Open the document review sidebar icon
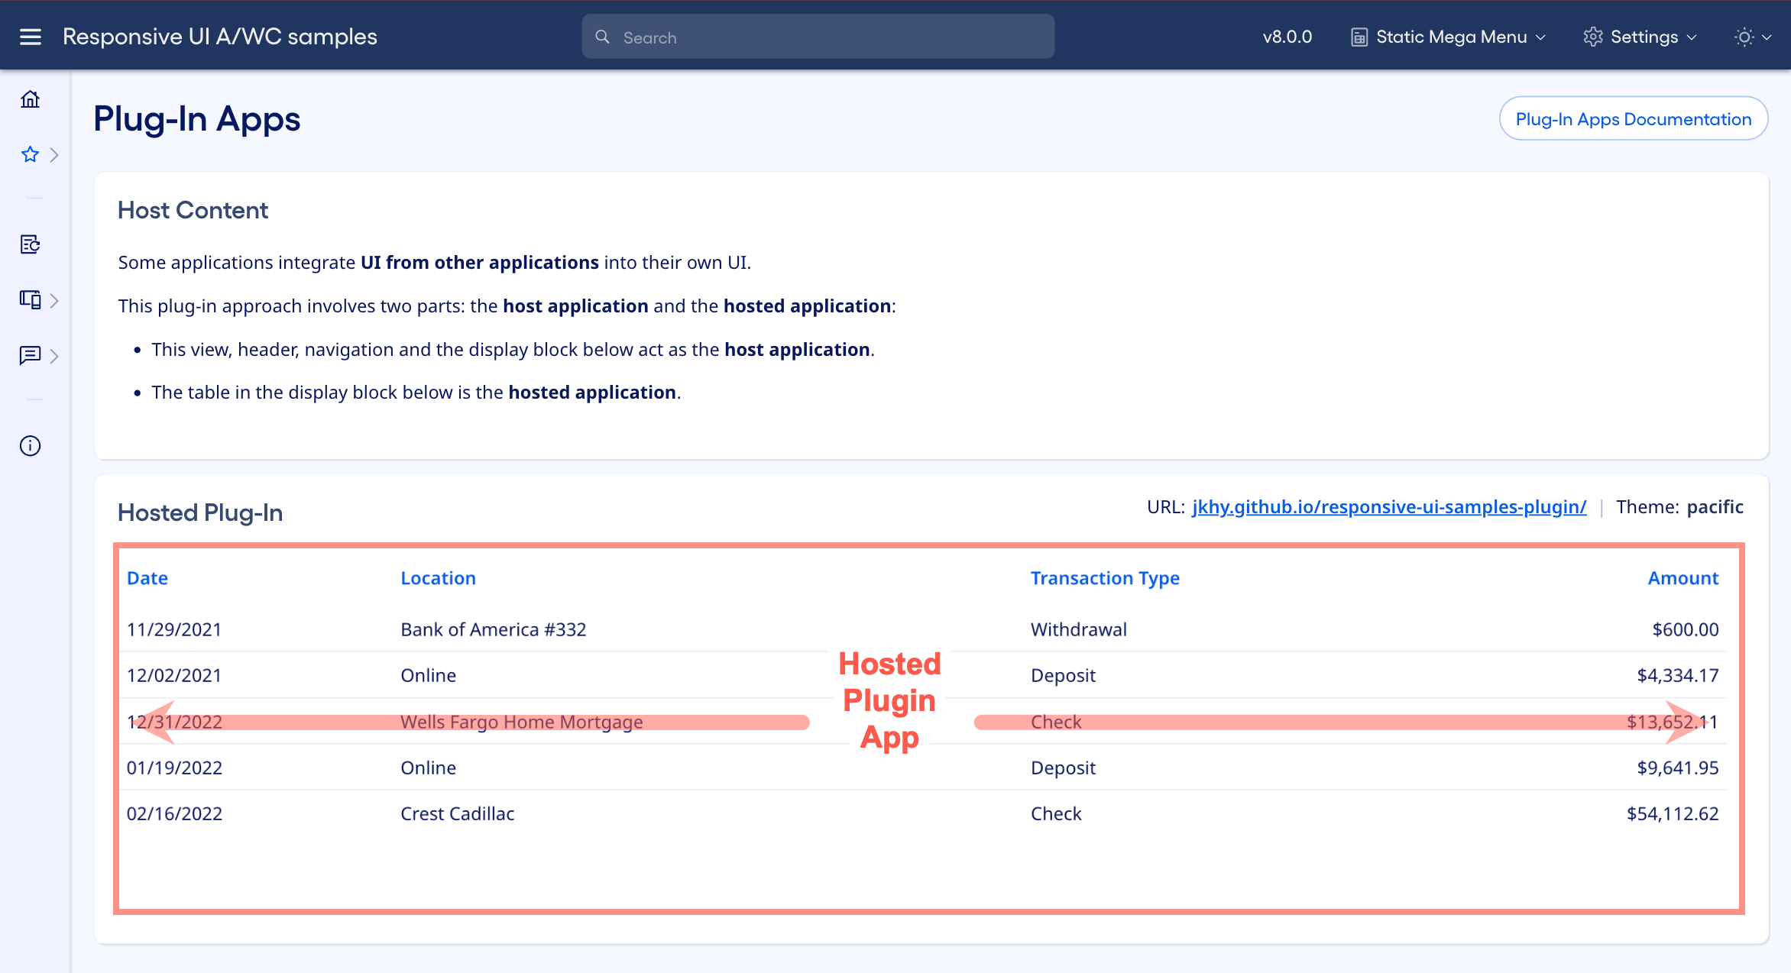 coord(30,244)
